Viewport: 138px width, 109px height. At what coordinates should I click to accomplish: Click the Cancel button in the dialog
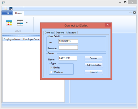point(94,72)
